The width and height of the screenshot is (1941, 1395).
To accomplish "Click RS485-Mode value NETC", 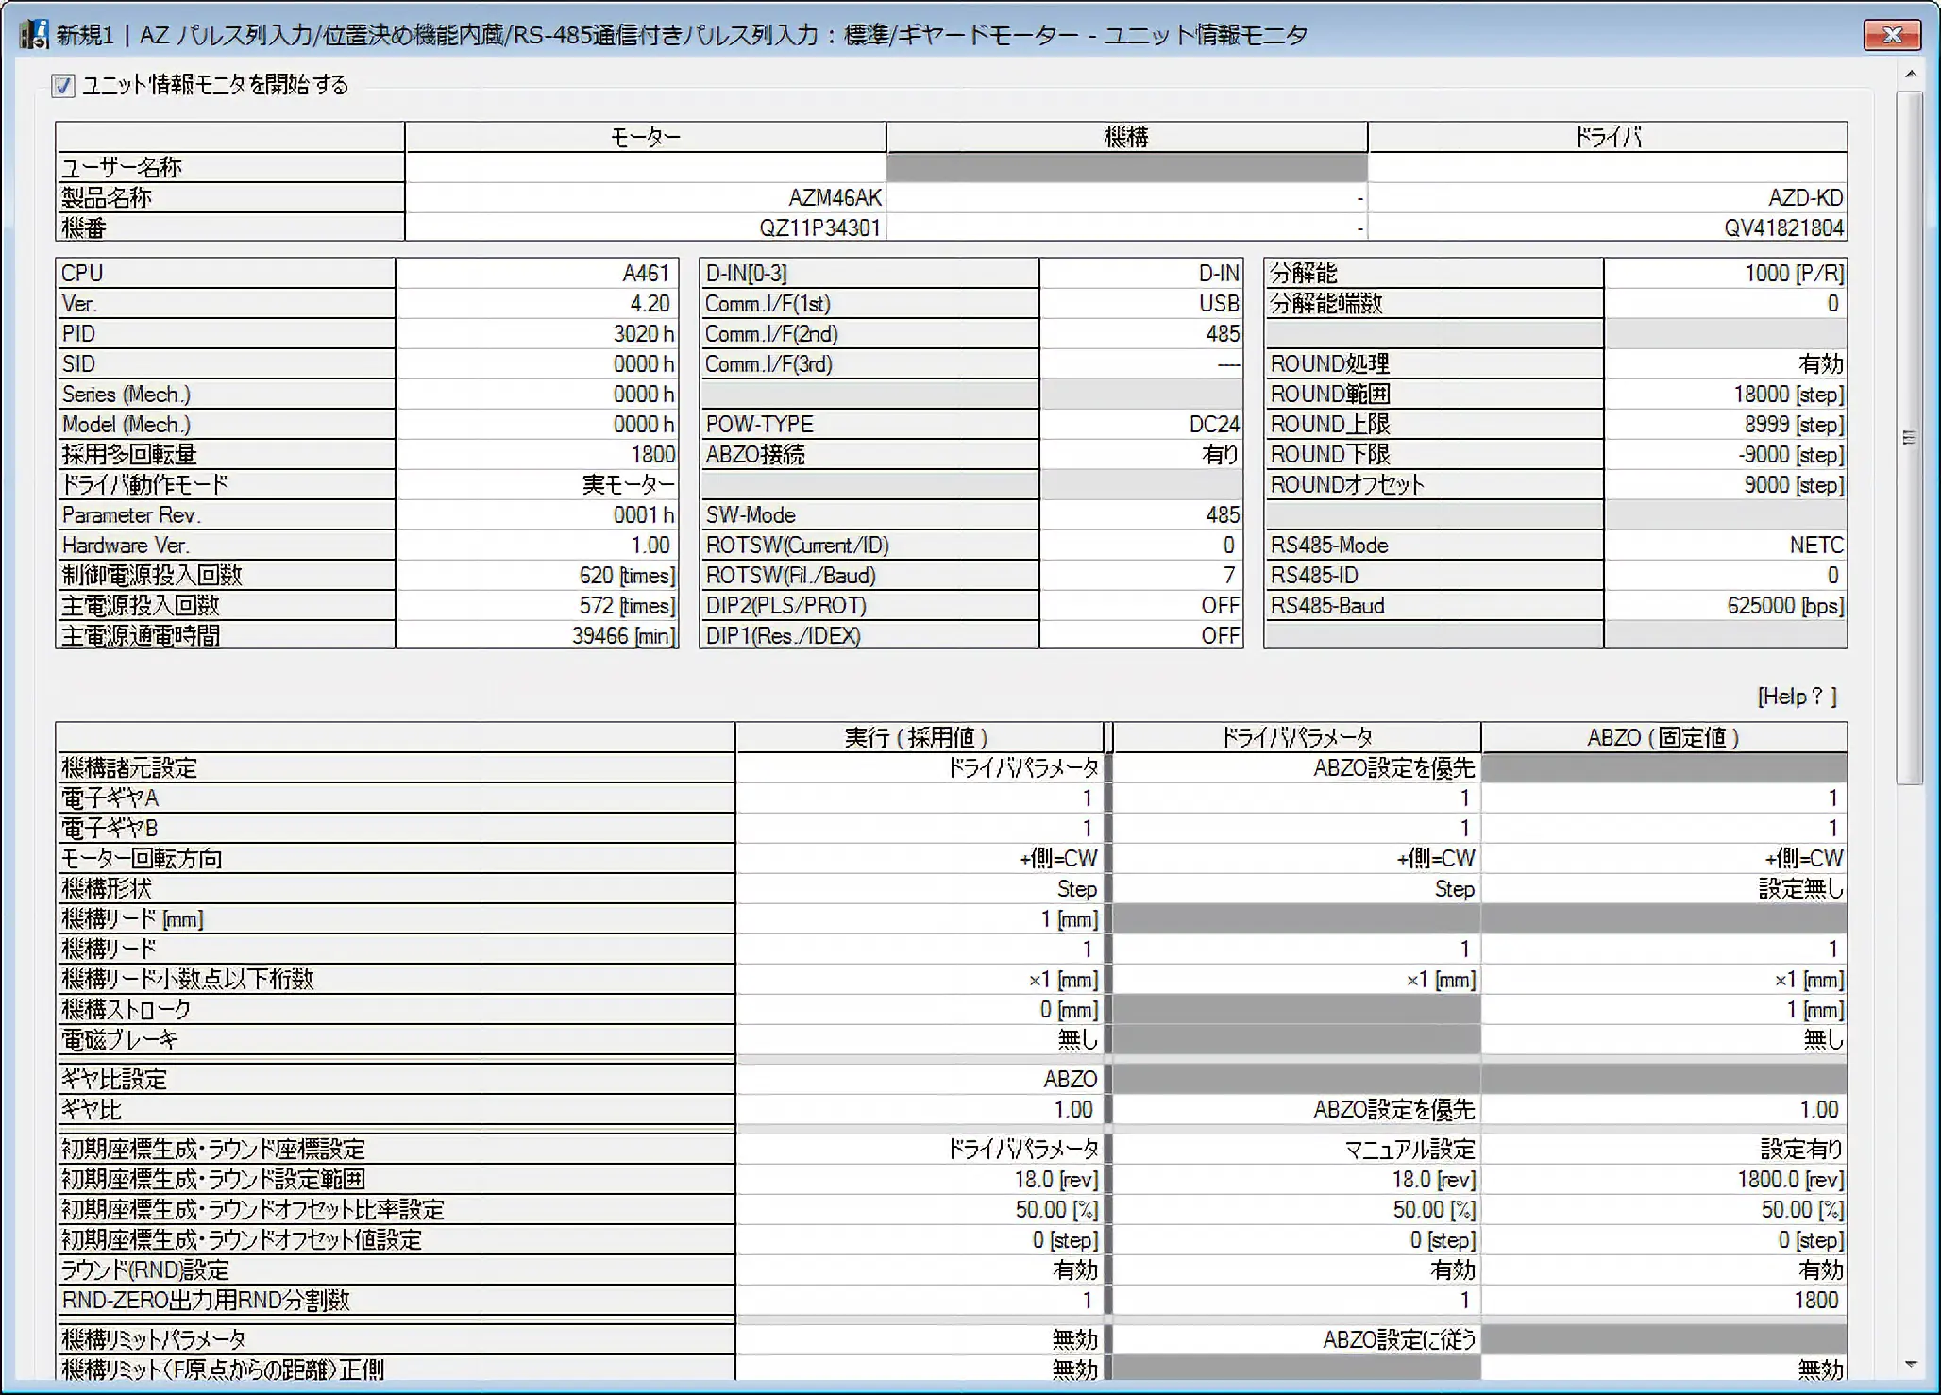I will [x=1816, y=545].
